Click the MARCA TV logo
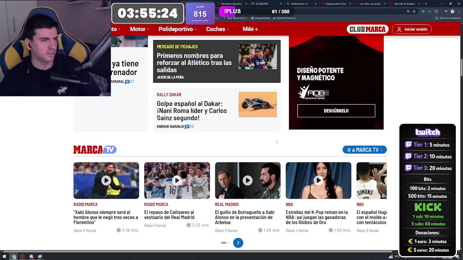Screen dimensions: 463x260 click(95, 149)
